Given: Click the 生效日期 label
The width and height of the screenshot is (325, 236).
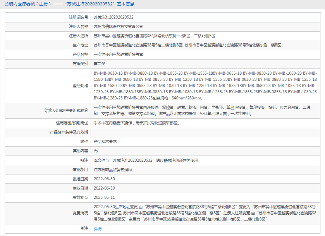Looking at the screenshot, I should pos(80,188).
